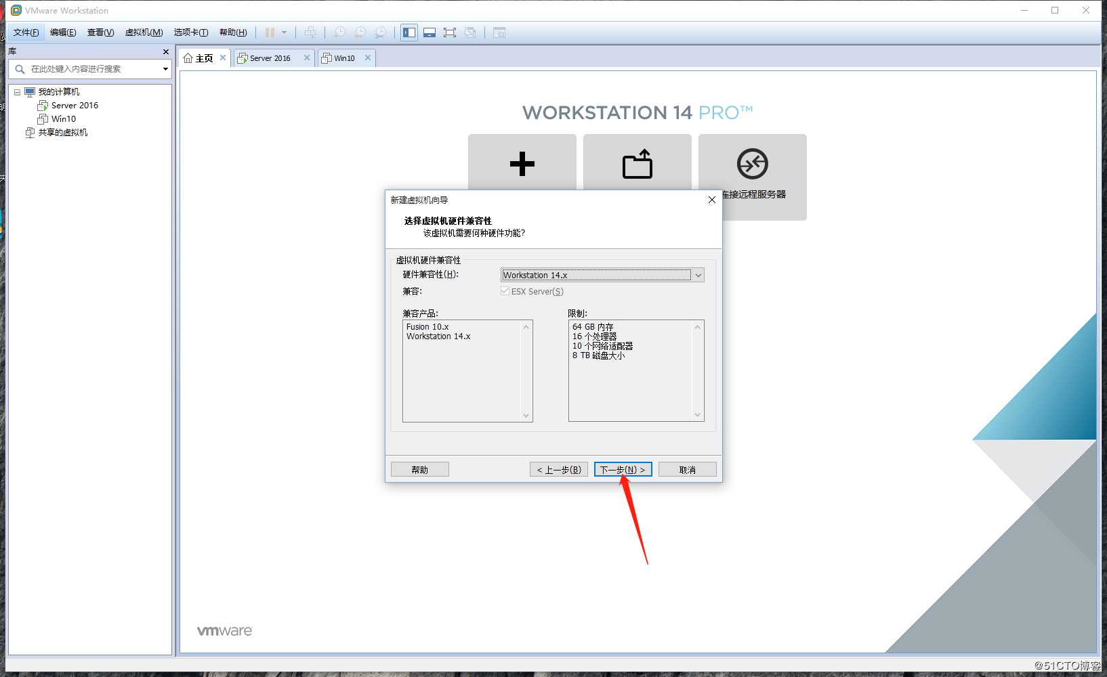Click the 限制 list scroll-down arrow
The image size is (1107, 677).
coord(698,415)
